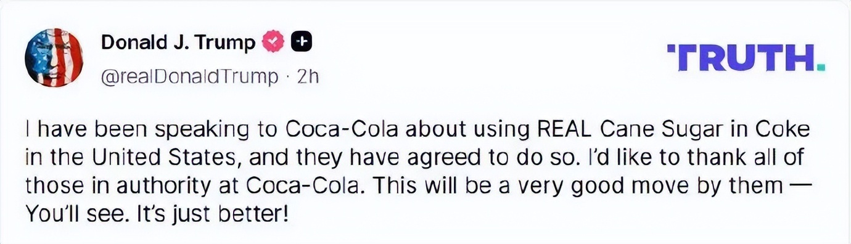Open the 2h post timestamp
This screenshot has height=244, width=851.
pos(308,77)
